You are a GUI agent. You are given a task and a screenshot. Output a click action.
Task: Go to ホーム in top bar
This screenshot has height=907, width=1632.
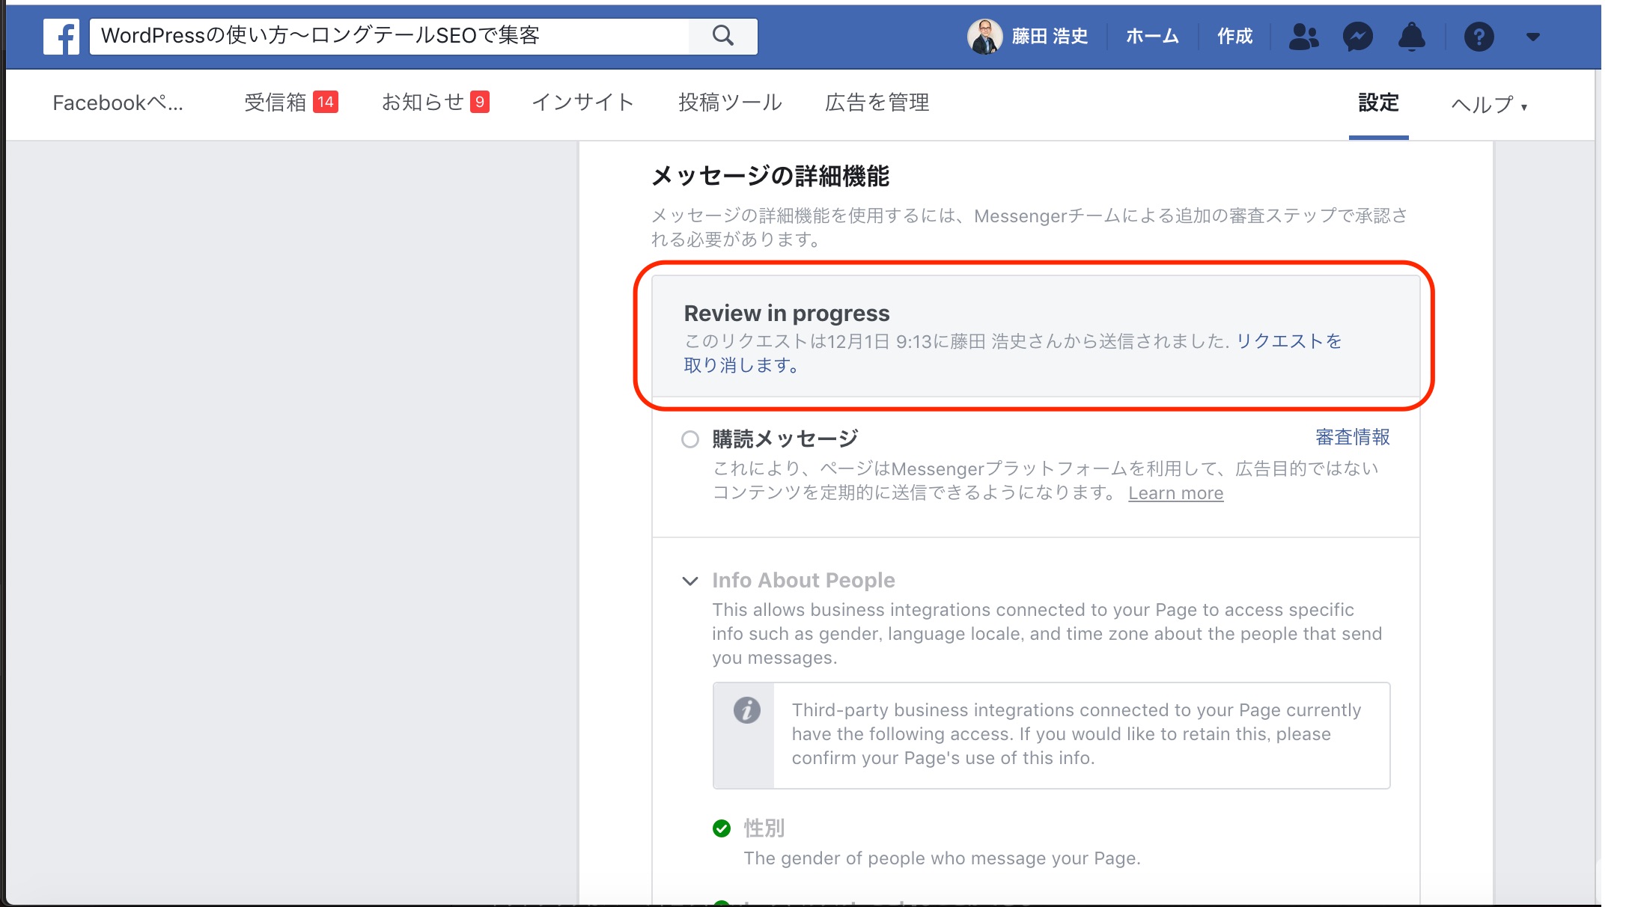click(x=1152, y=36)
